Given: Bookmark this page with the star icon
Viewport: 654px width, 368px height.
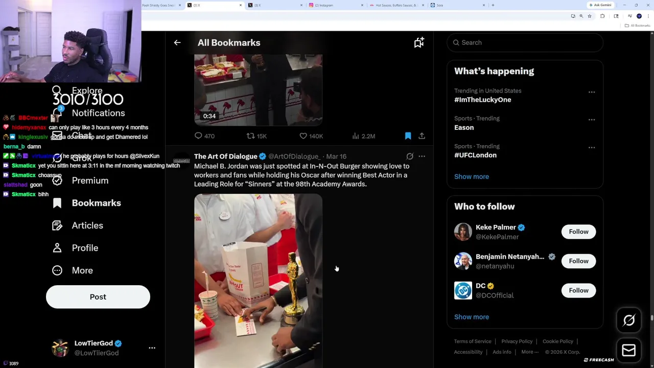Looking at the screenshot, I should (x=589, y=16).
